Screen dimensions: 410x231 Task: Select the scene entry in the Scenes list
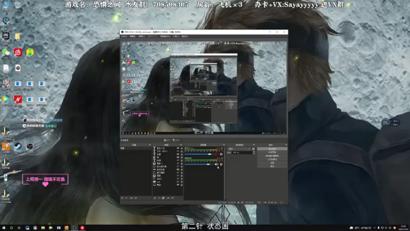(136, 148)
